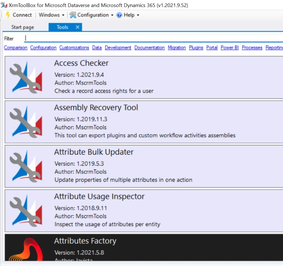
Task: Click 'Inspect the usage of attributes per entity'
Action: pos(107,224)
